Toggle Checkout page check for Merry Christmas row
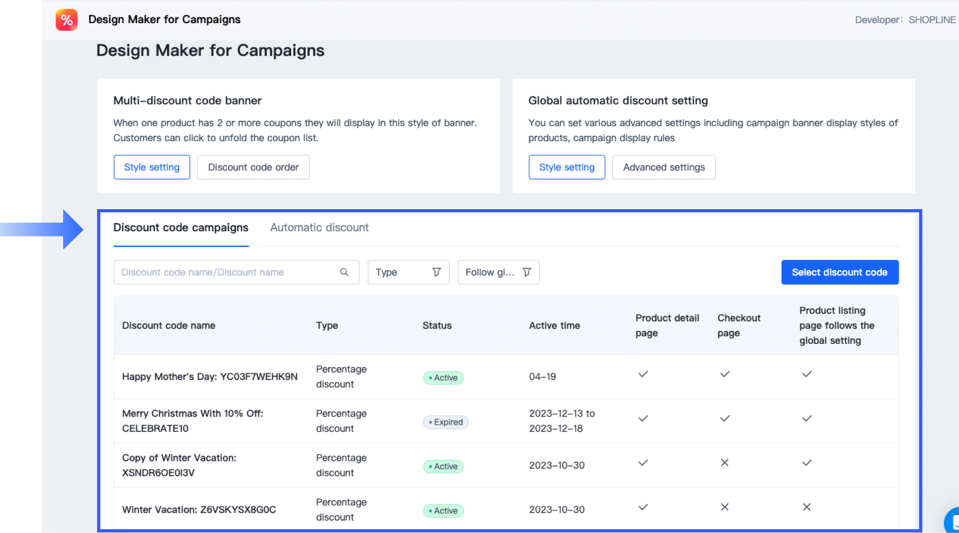The width and height of the screenshot is (959, 533). click(725, 418)
